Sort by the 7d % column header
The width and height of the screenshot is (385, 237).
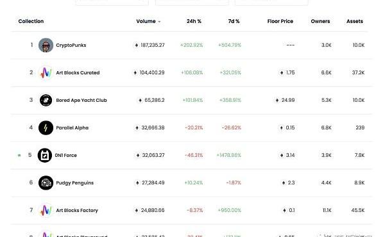coord(234,21)
